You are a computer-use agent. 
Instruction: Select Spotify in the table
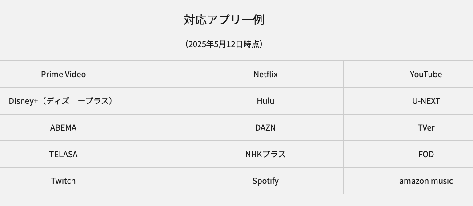(x=265, y=181)
